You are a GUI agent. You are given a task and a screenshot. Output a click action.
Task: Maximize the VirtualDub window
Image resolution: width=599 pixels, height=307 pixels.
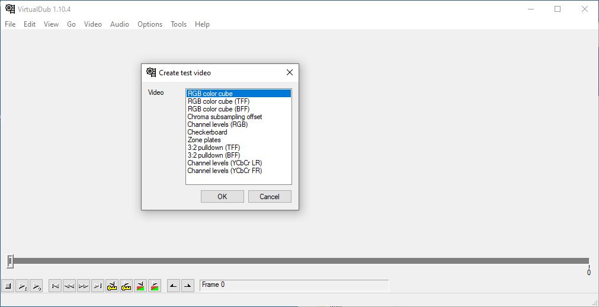558,9
